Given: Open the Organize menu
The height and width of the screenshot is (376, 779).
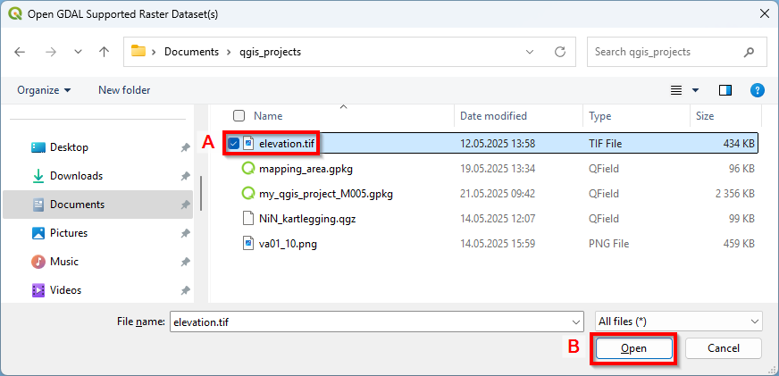Looking at the screenshot, I should (44, 90).
